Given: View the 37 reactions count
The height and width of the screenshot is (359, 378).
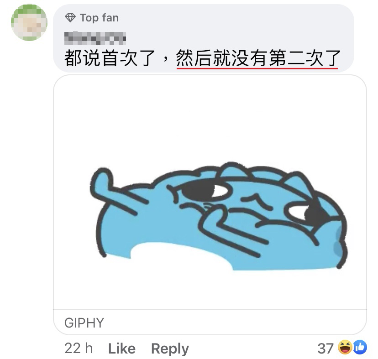Looking at the screenshot, I should tap(325, 349).
